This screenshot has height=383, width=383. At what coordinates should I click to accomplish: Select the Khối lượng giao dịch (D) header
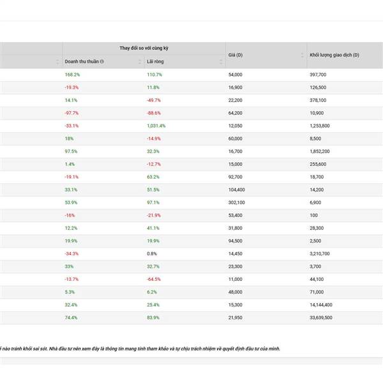tap(334, 55)
